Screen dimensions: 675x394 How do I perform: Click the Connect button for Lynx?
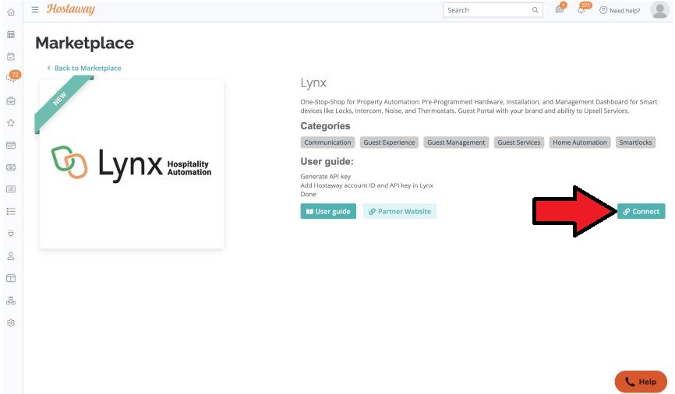pyautogui.click(x=641, y=211)
